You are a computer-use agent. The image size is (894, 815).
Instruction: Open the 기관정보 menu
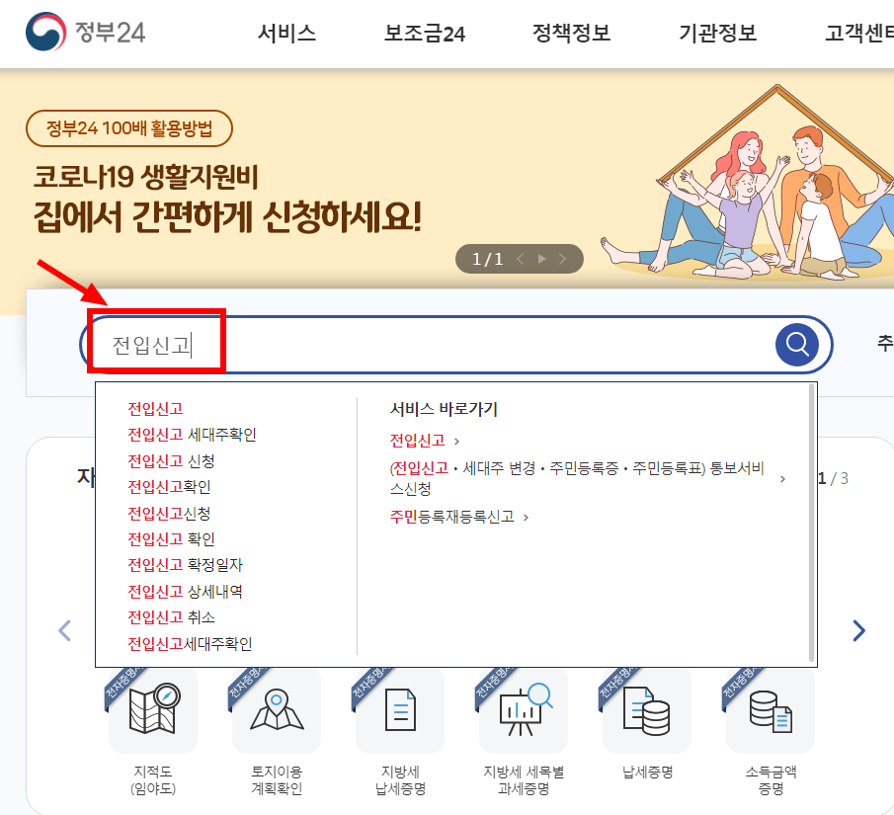coord(718,33)
